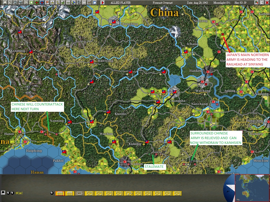This screenshot has width=270, height=202.
Task: Click the 'Hex: 83 59' coordinate text
Action: point(240,3)
